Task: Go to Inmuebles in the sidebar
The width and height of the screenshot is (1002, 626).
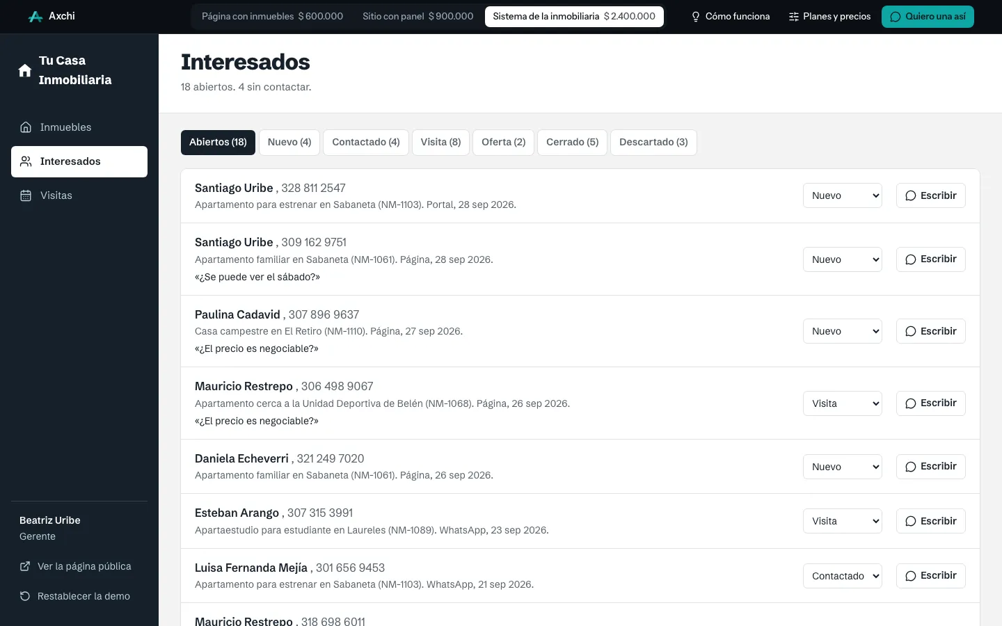Action: (79, 127)
